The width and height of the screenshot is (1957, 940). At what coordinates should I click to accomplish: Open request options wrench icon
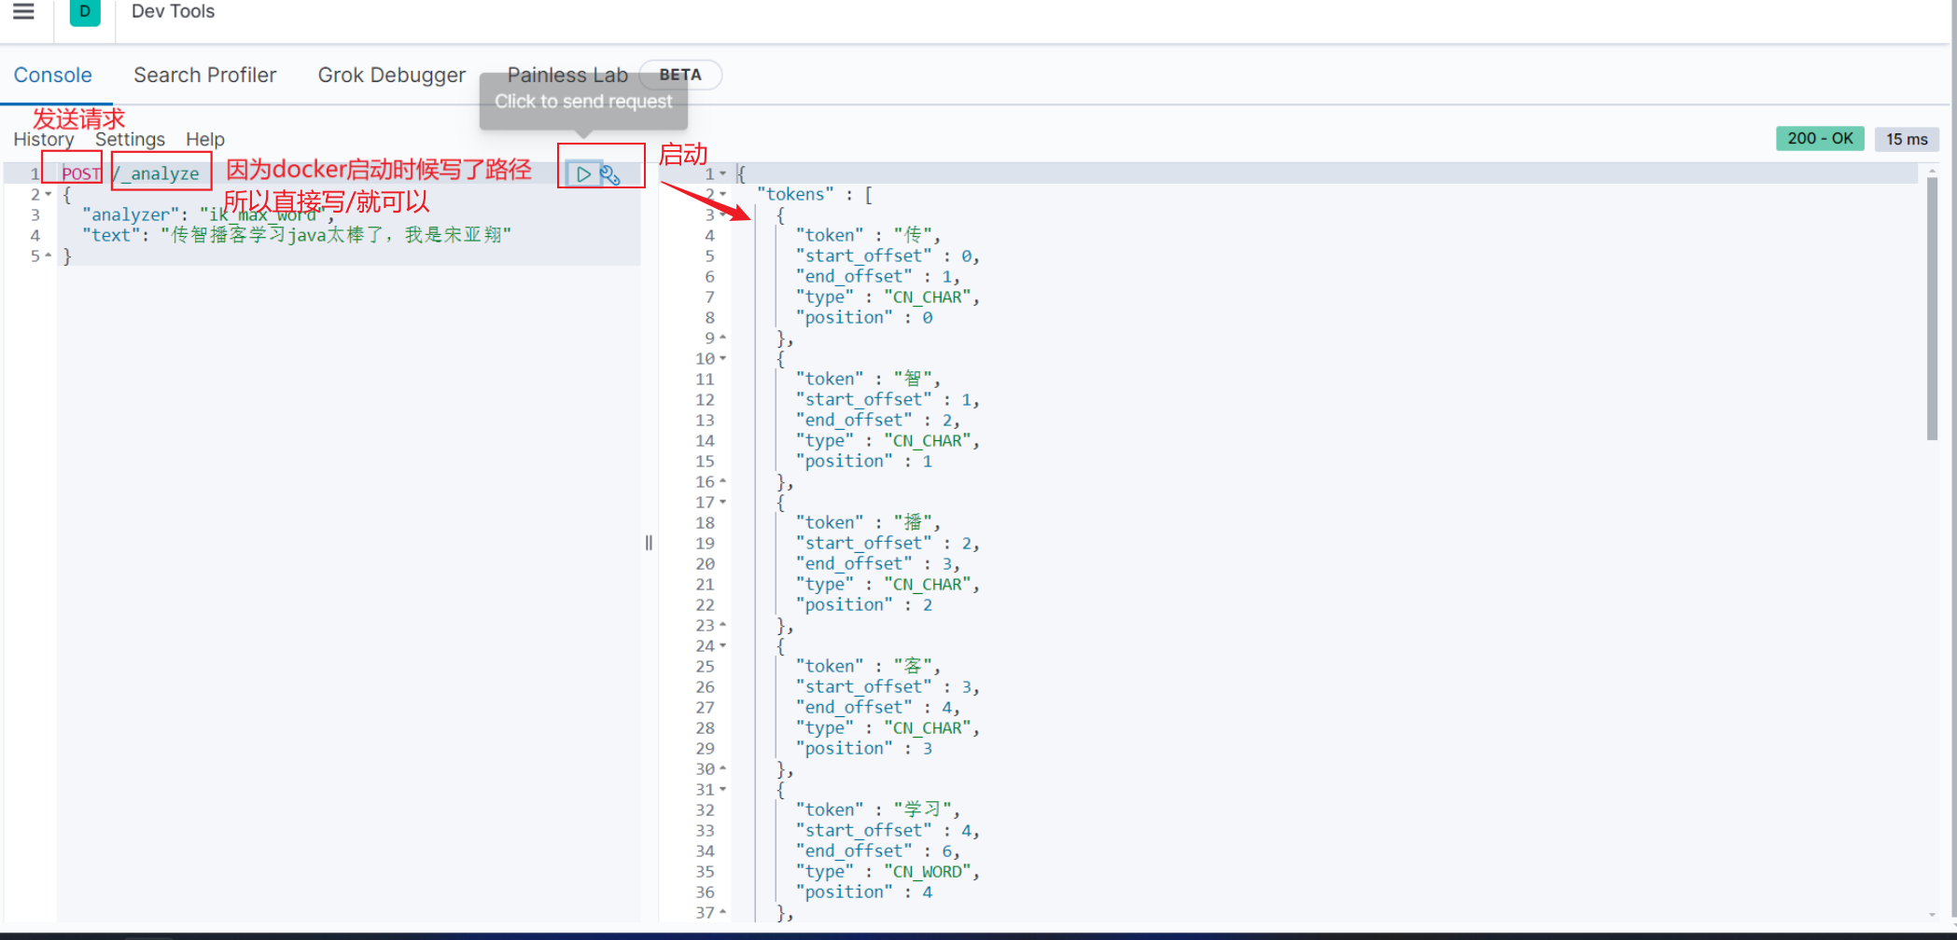point(610,174)
